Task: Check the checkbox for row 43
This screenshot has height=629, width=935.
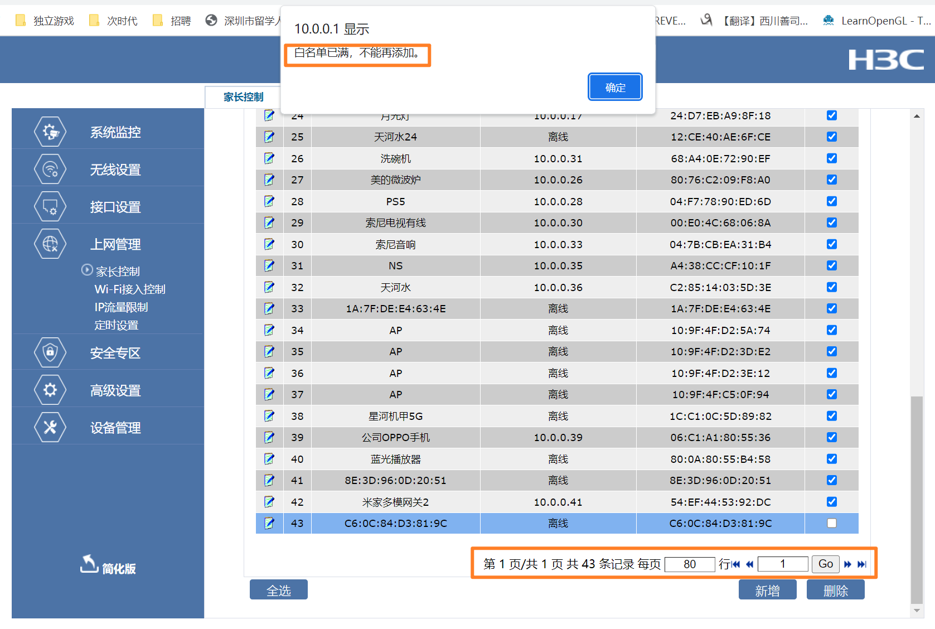Action: tap(832, 523)
